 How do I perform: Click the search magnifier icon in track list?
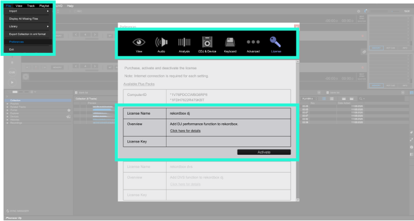(x=360, y=99)
